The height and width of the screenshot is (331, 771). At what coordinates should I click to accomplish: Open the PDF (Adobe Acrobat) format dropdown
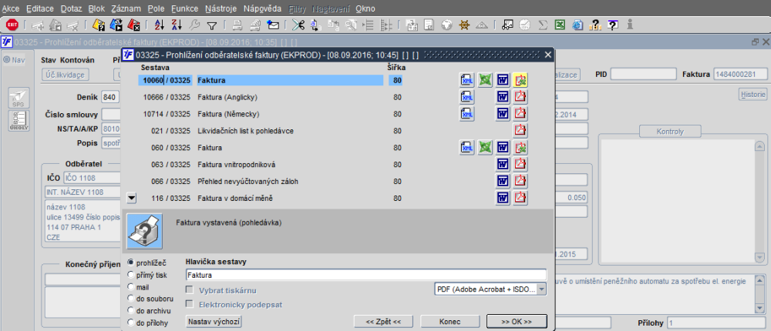[490, 289]
